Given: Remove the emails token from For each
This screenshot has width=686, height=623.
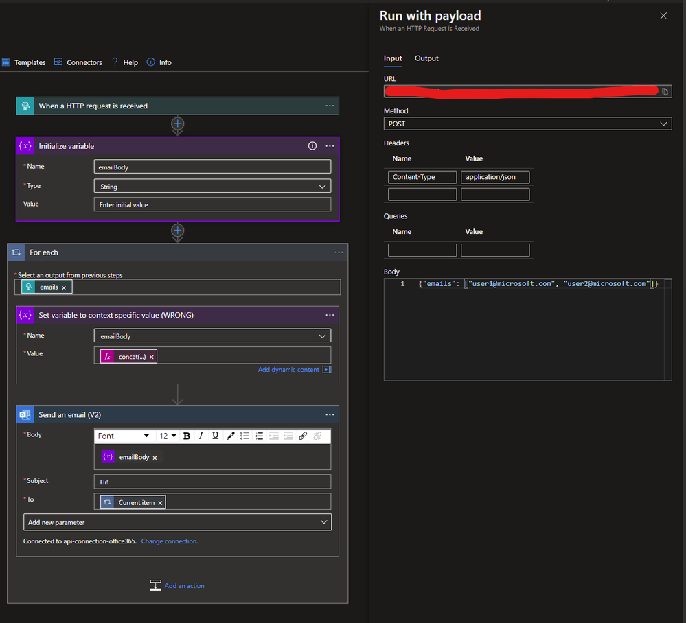Looking at the screenshot, I should pyautogui.click(x=64, y=287).
